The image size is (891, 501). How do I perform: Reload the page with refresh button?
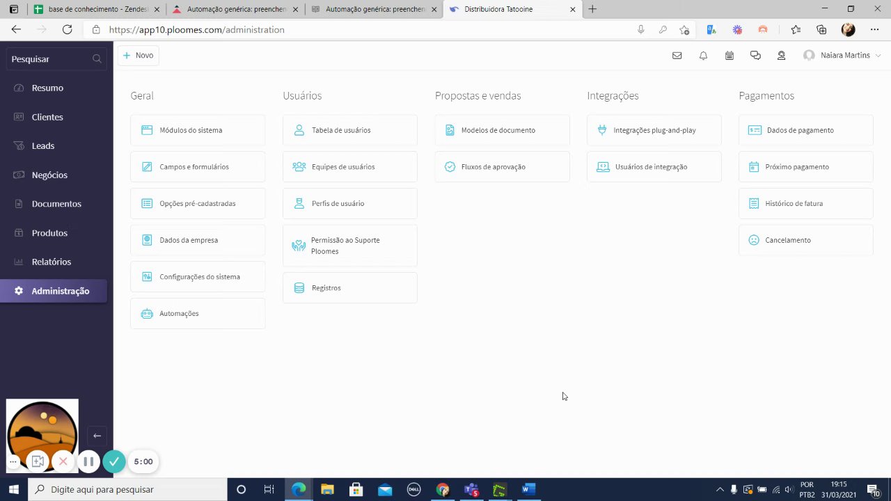coord(67,30)
